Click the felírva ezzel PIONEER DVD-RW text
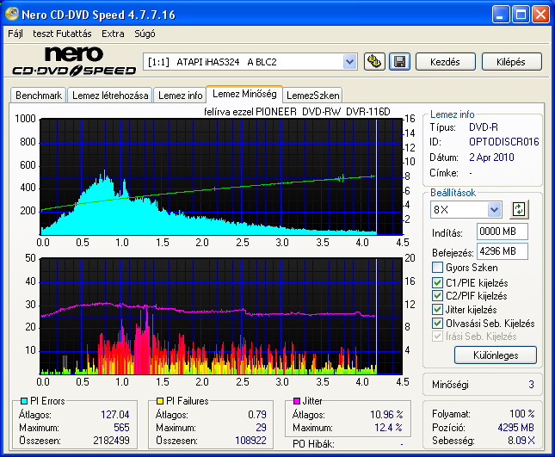The width and height of the screenshot is (555, 457). [297, 112]
